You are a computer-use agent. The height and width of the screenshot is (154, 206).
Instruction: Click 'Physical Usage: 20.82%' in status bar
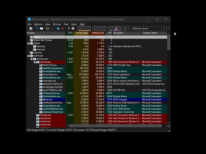click(x=103, y=130)
